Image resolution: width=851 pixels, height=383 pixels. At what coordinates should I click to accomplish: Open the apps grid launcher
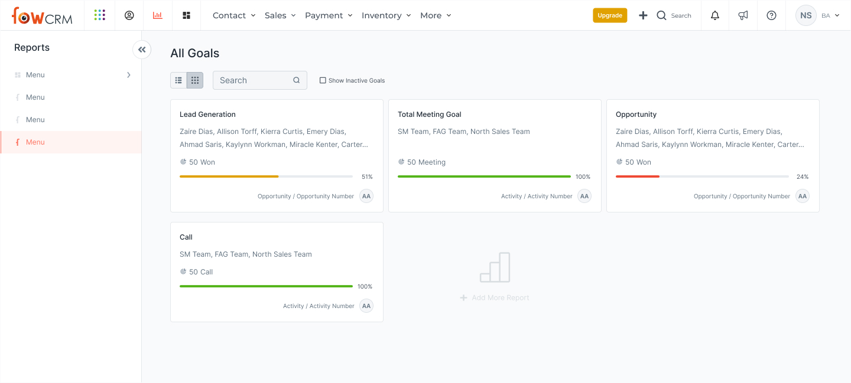coord(100,15)
